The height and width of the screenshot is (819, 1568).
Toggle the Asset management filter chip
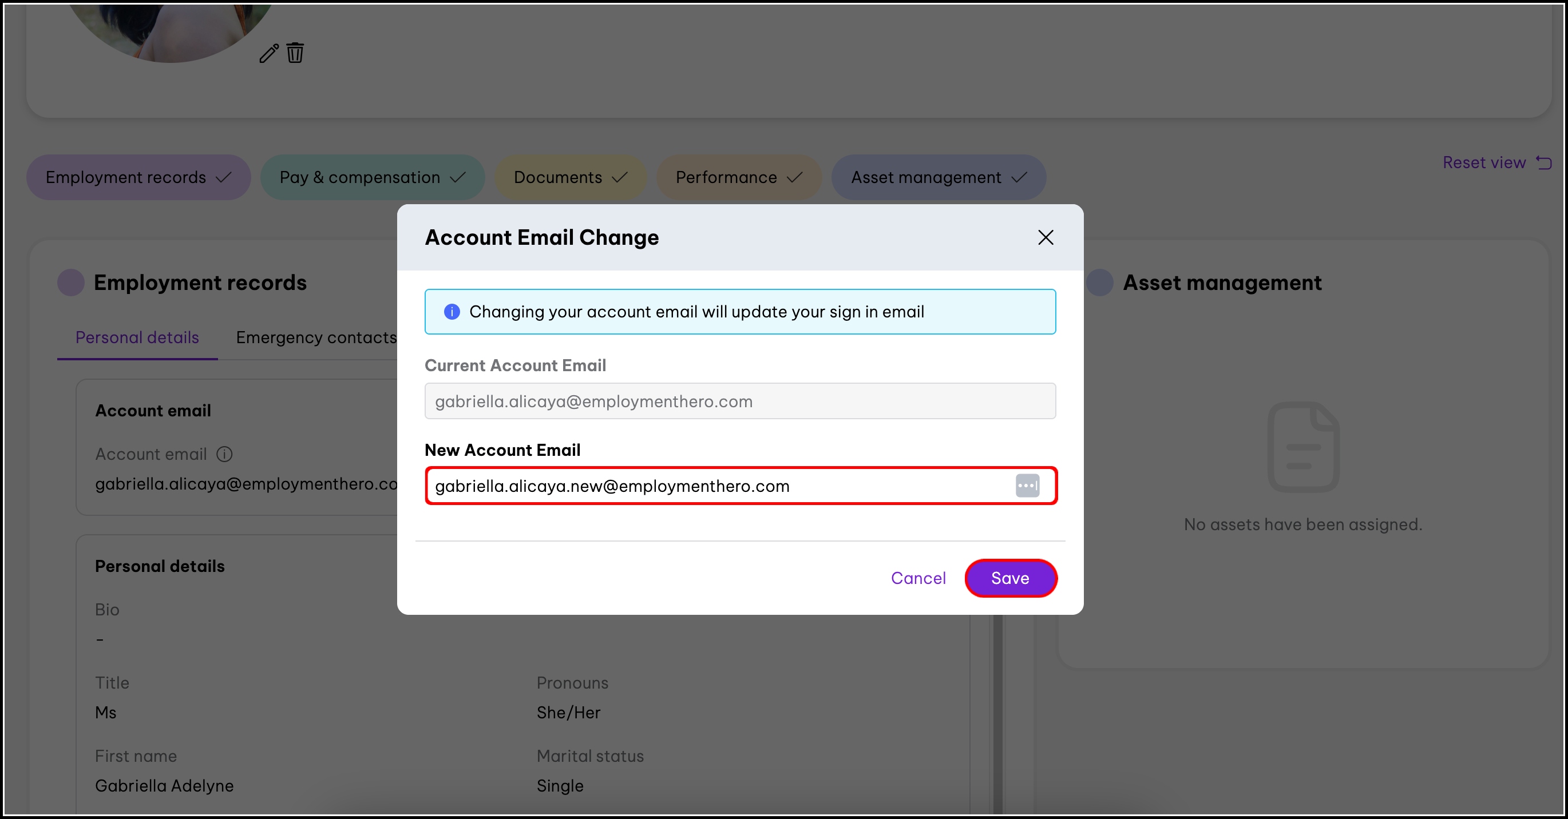pyautogui.click(x=938, y=177)
